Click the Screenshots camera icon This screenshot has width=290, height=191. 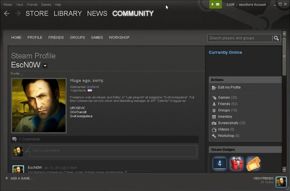click(214, 123)
